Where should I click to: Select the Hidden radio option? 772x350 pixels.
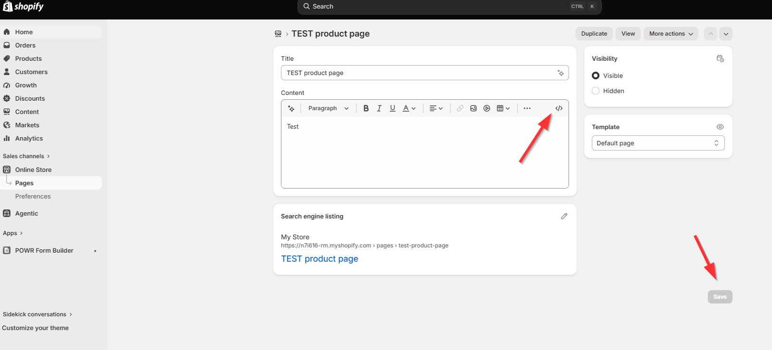(596, 91)
